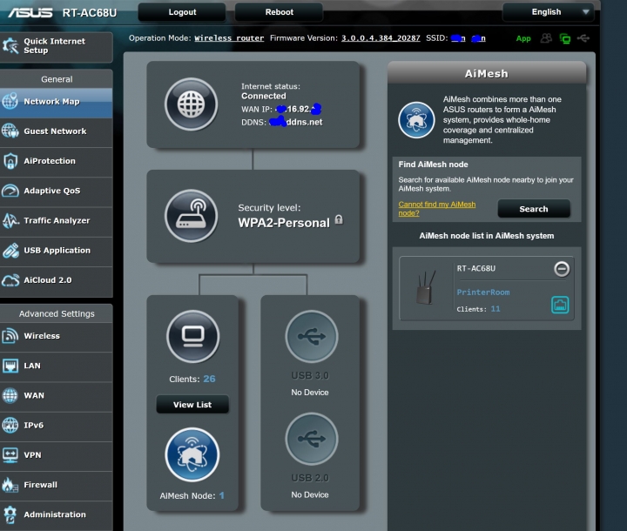The height and width of the screenshot is (531, 627).
Task: Click the guest network status icon in header
Action: pyautogui.click(x=546, y=38)
